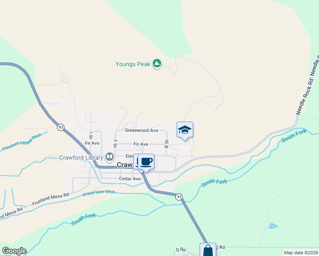The width and height of the screenshot is (319, 256).
Task: Click the Cedar Ave street label
Action: click(130, 179)
